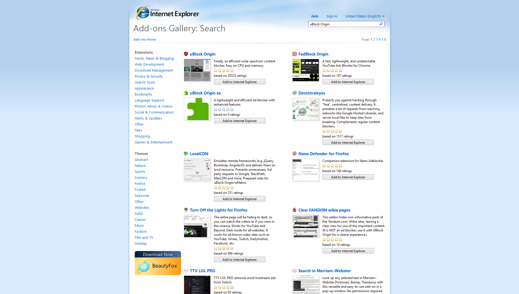Screen dimensions: 519x294
Task: Open the United States (English) language dropdown
Action: coord(365,16)
